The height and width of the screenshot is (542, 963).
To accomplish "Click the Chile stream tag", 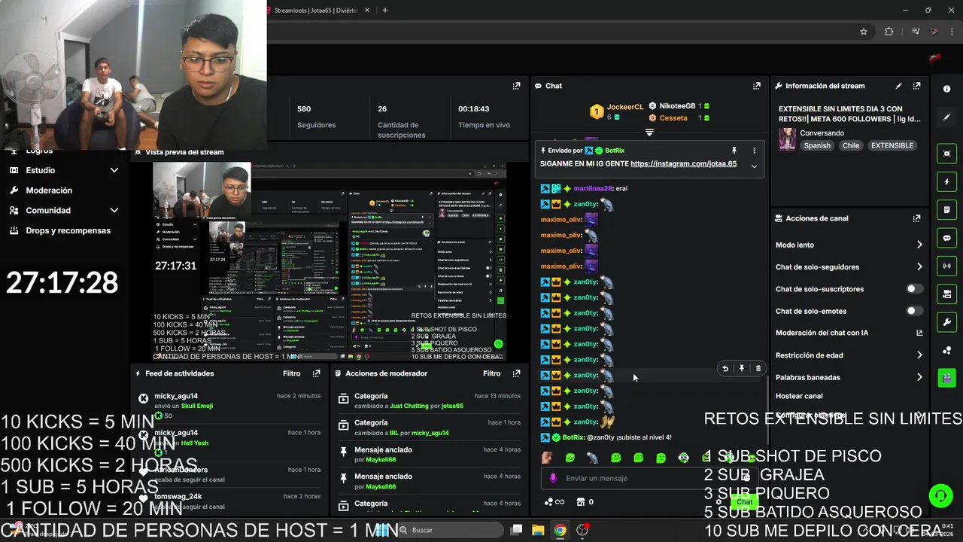I will [851, 145].
